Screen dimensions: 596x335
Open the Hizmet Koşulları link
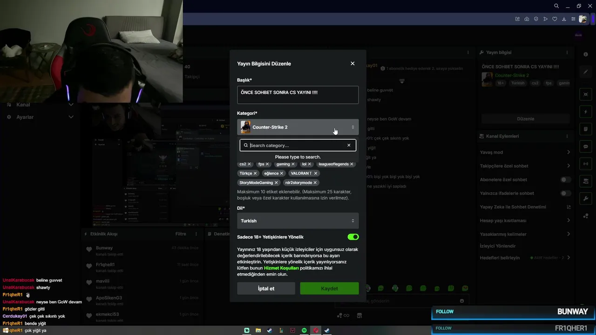[x=281, y=268]
